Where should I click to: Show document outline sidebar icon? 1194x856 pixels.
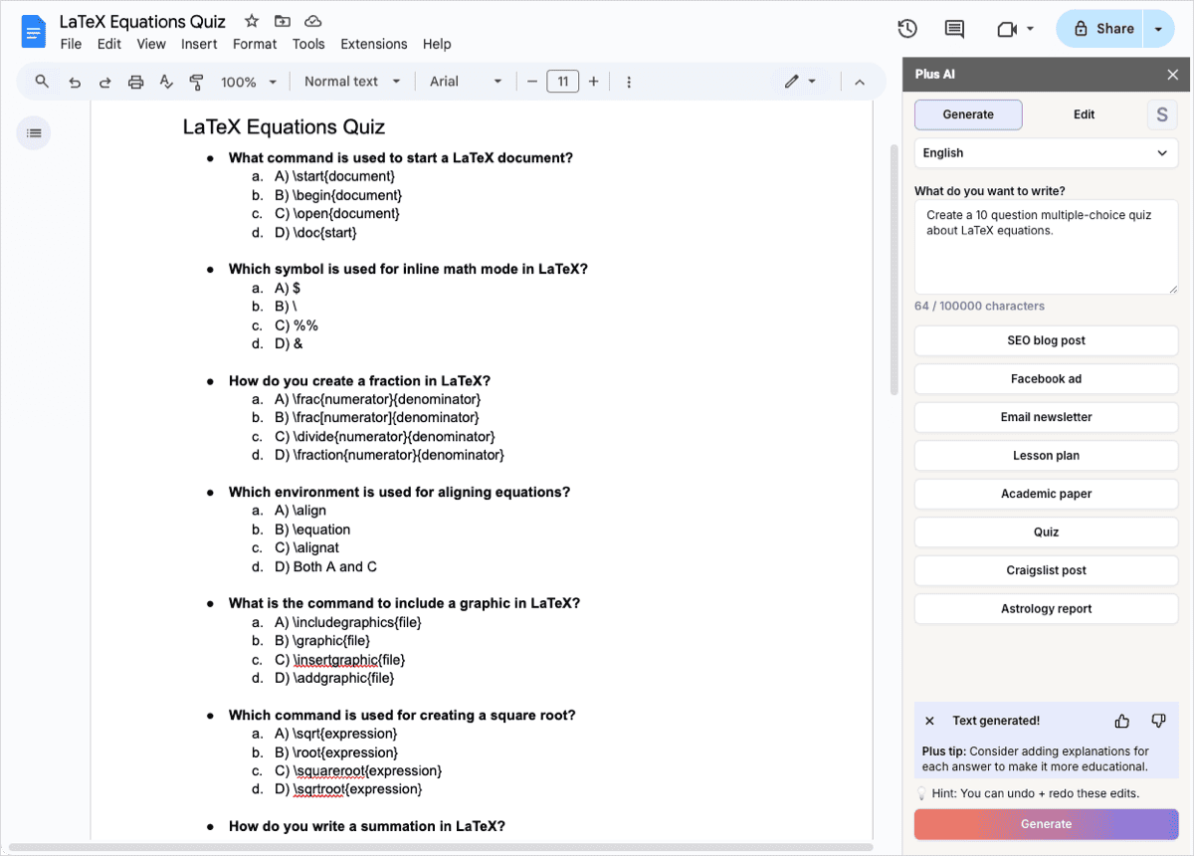tap(34, 133)
